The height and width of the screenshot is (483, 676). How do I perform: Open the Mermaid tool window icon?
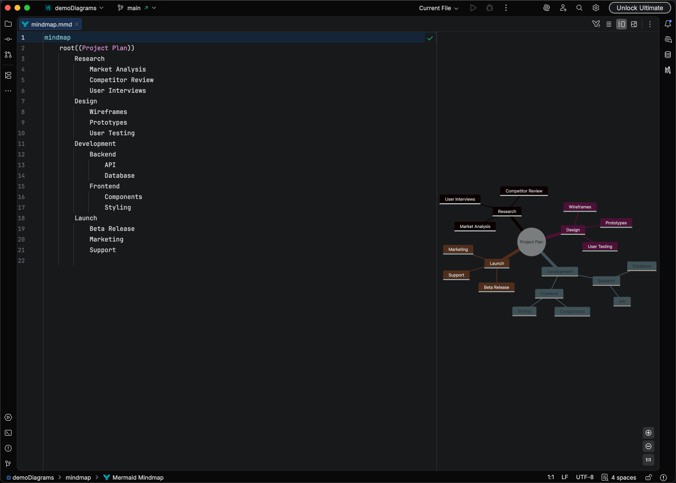point(668,70)
